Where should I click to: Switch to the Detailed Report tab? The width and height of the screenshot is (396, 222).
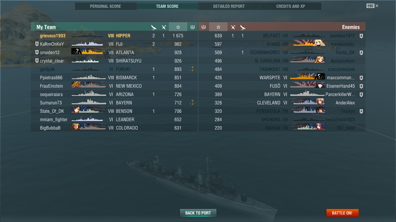point(229,6)
